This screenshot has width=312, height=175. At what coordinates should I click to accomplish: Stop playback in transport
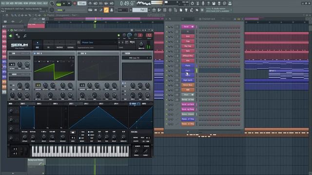tap(69, 3)
